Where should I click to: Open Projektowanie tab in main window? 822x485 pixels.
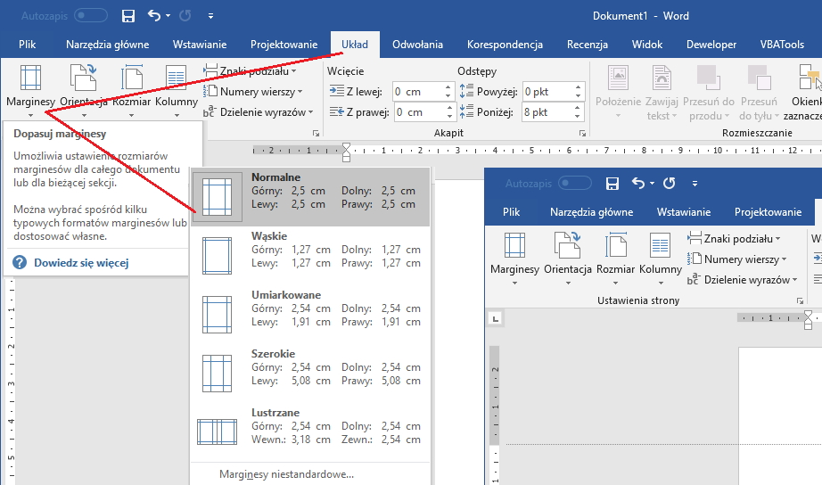click(x=284, y=45)
